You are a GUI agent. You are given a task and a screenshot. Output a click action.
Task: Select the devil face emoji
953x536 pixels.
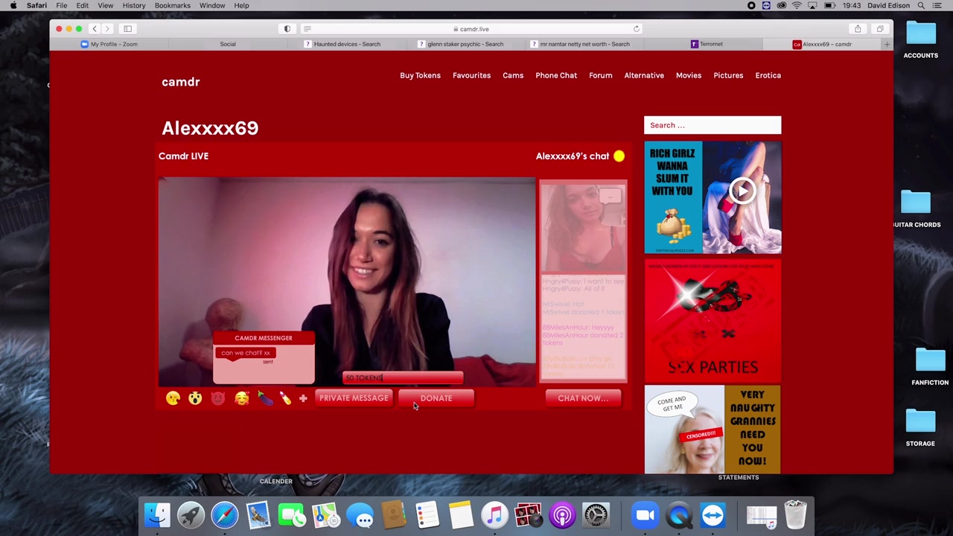(218, 399)
